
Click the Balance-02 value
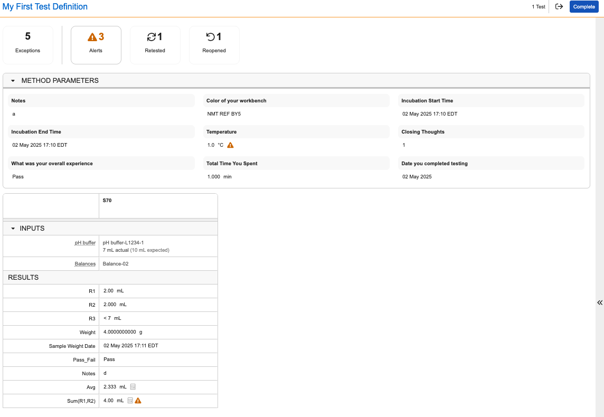click(x=116, y=264)
